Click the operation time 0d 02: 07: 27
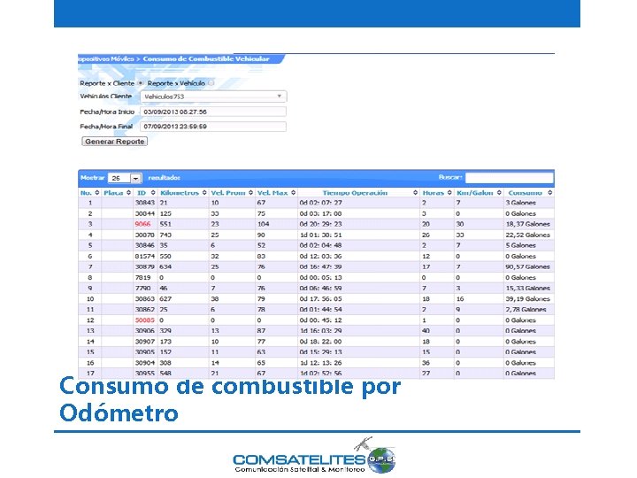This screenshot has width=637, height=478. coord(320,203)
